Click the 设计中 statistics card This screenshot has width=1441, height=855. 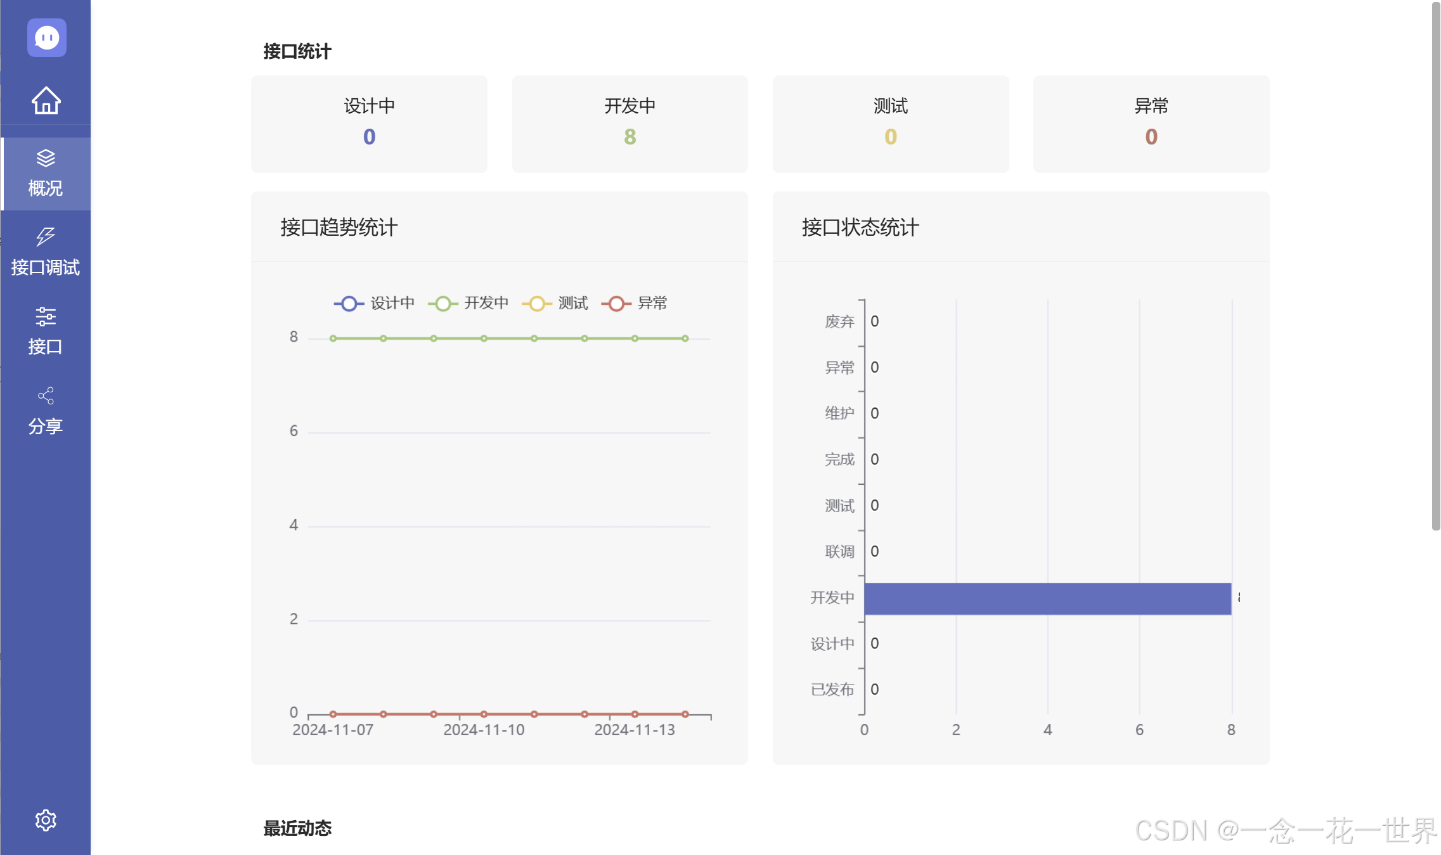[x=369, y=124]
